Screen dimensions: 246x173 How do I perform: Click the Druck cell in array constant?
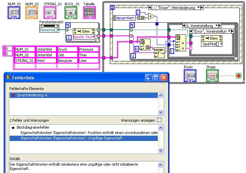pos(67,49)
